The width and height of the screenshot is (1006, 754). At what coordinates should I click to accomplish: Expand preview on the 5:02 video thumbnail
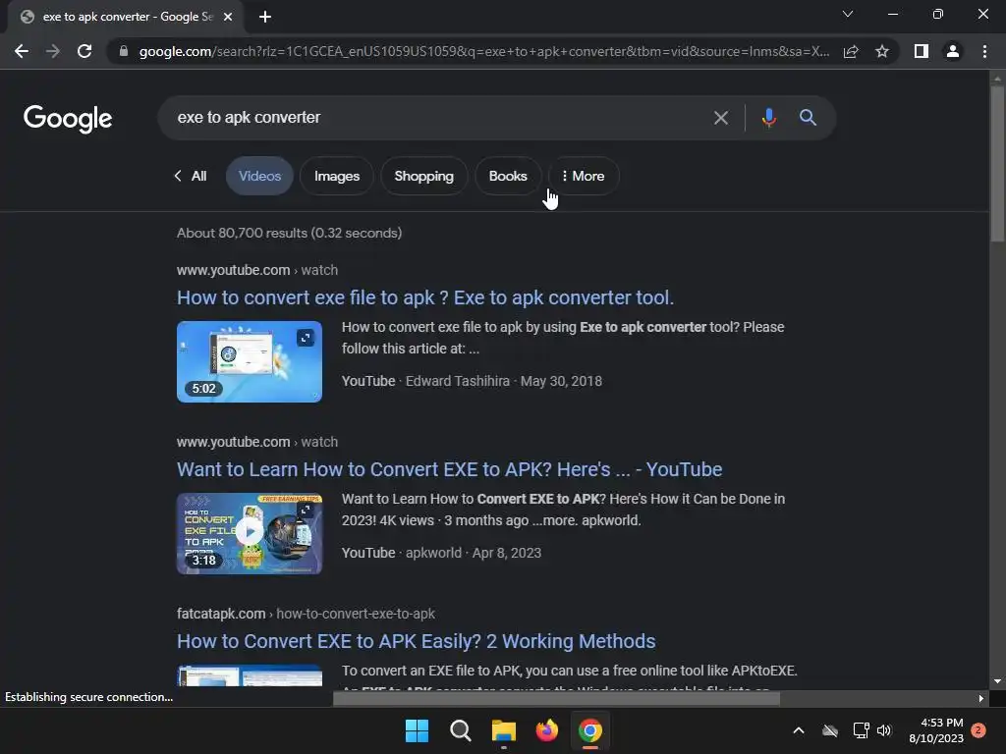click(306, 338)
